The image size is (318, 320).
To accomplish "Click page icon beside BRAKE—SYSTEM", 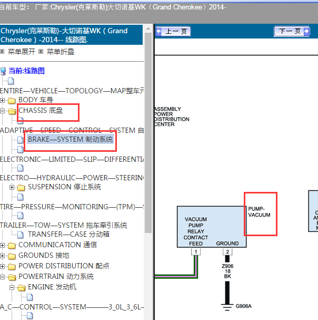I will (x=21, y=140).
